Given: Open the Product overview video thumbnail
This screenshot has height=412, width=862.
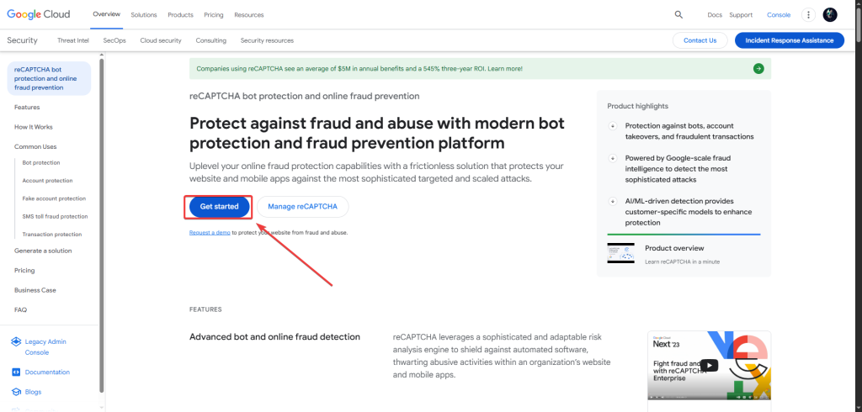Looking at the screenshot, I should (620, 253).
